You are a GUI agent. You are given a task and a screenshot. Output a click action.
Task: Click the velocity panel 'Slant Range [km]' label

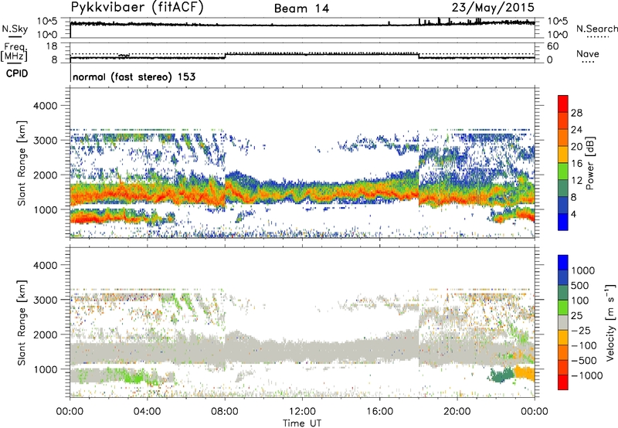click(x=22, y=323)
